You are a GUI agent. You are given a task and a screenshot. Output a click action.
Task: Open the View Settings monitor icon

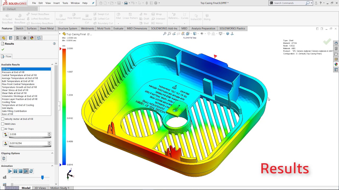[220, 34]
